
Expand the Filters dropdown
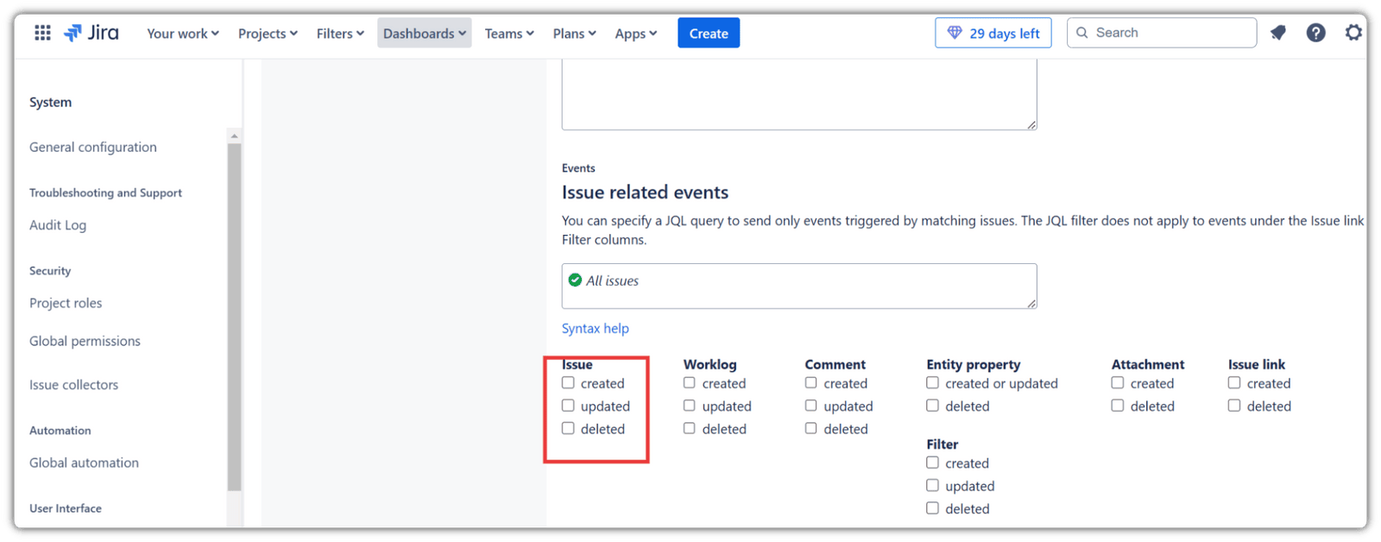coord(340,34)
